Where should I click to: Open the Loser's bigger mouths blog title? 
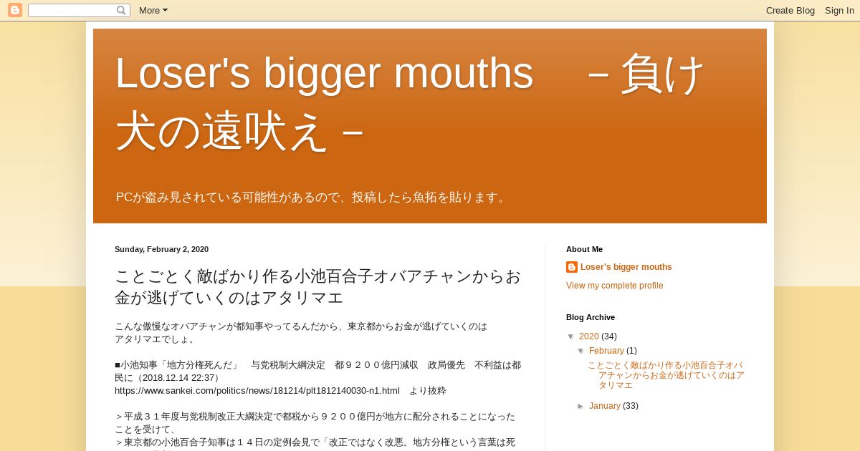(411, 102)
